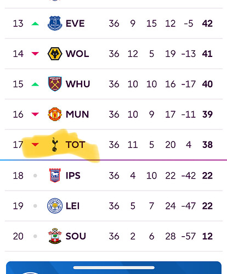Open the SOU team name link
This screenshot has height=274, width=227.
[x=76, y=236]
